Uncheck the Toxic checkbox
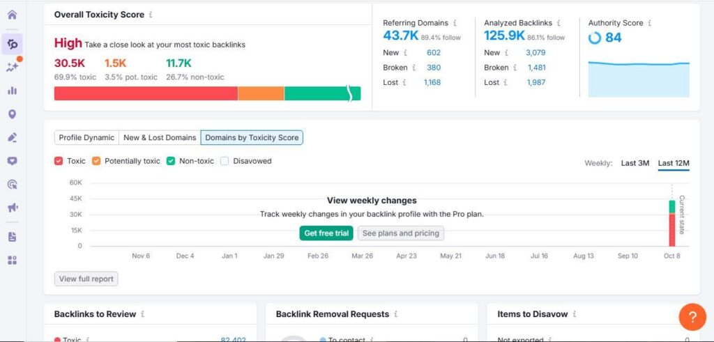This screenshot has height=342, width=714. click(59, 161)
